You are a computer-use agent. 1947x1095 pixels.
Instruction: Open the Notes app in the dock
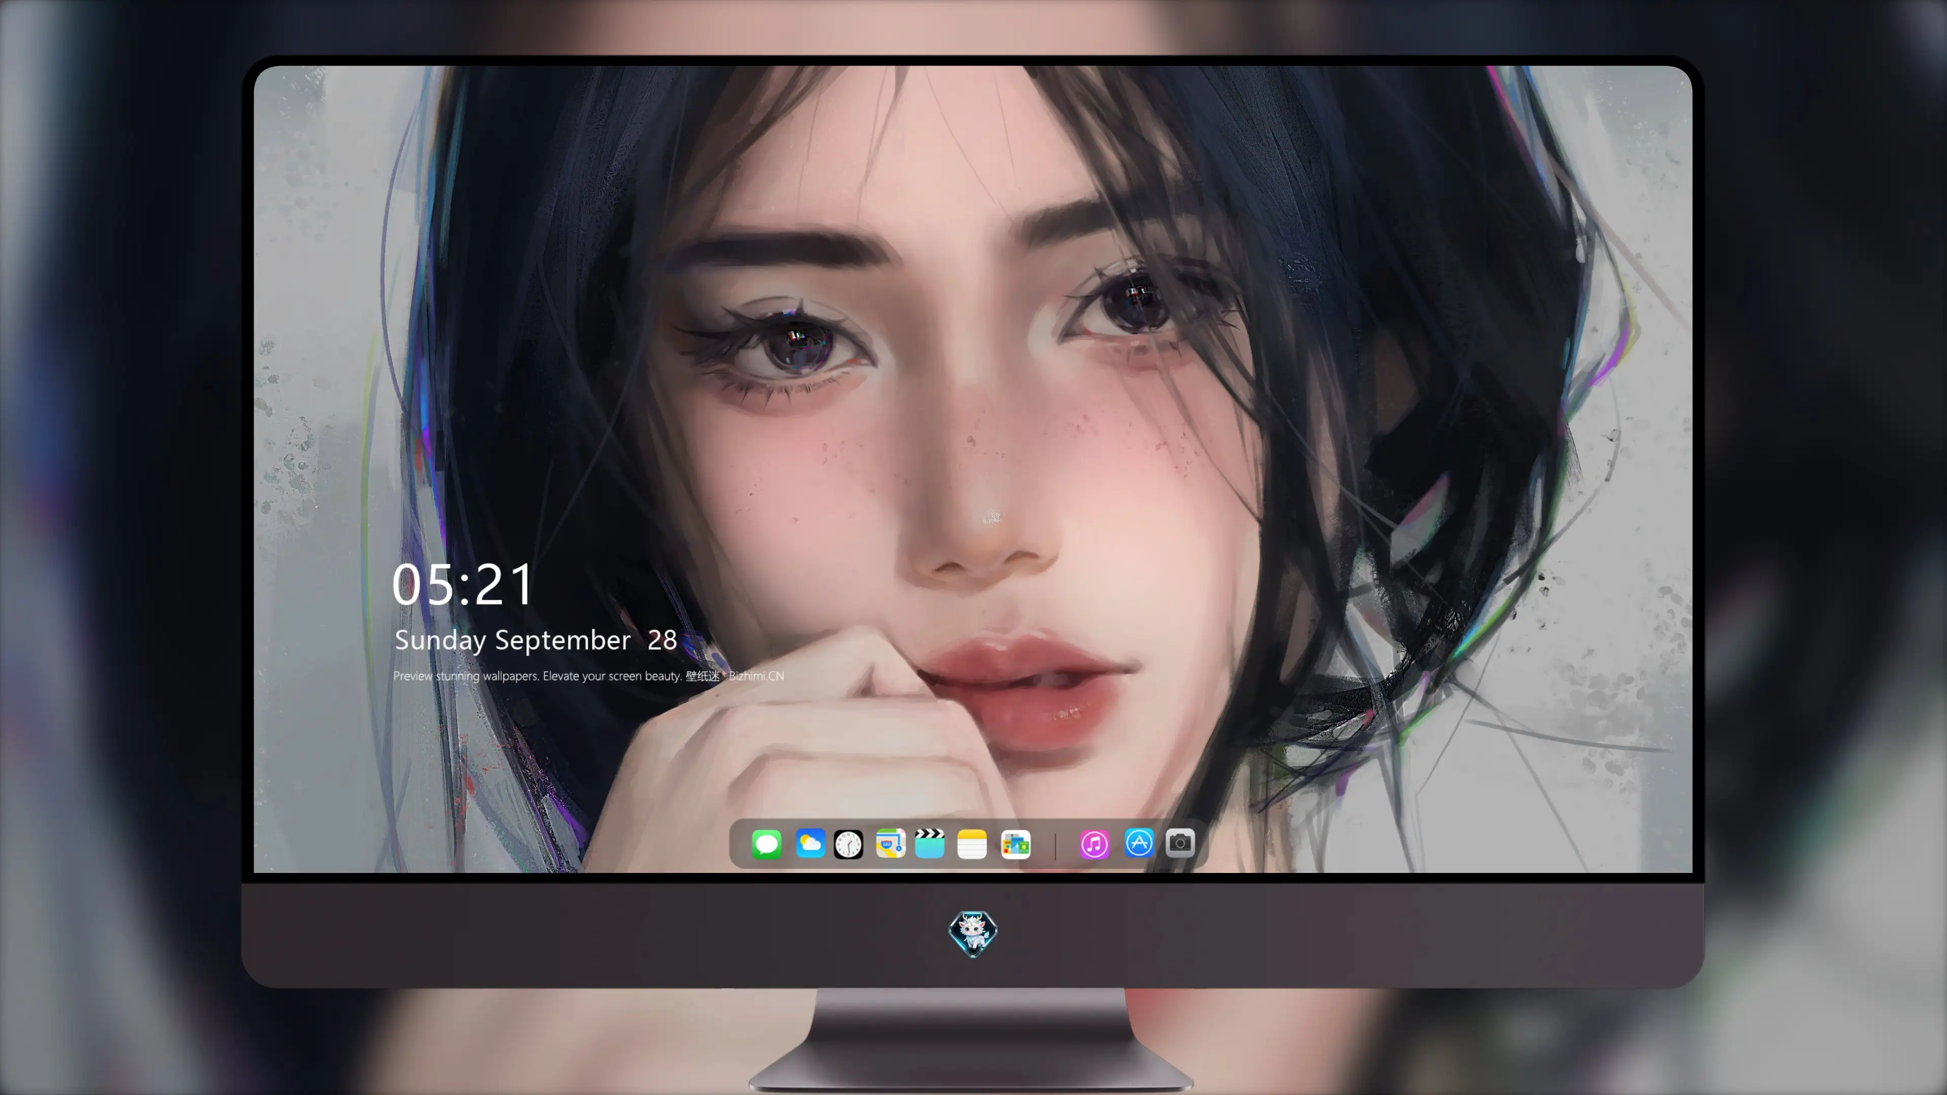972,844
